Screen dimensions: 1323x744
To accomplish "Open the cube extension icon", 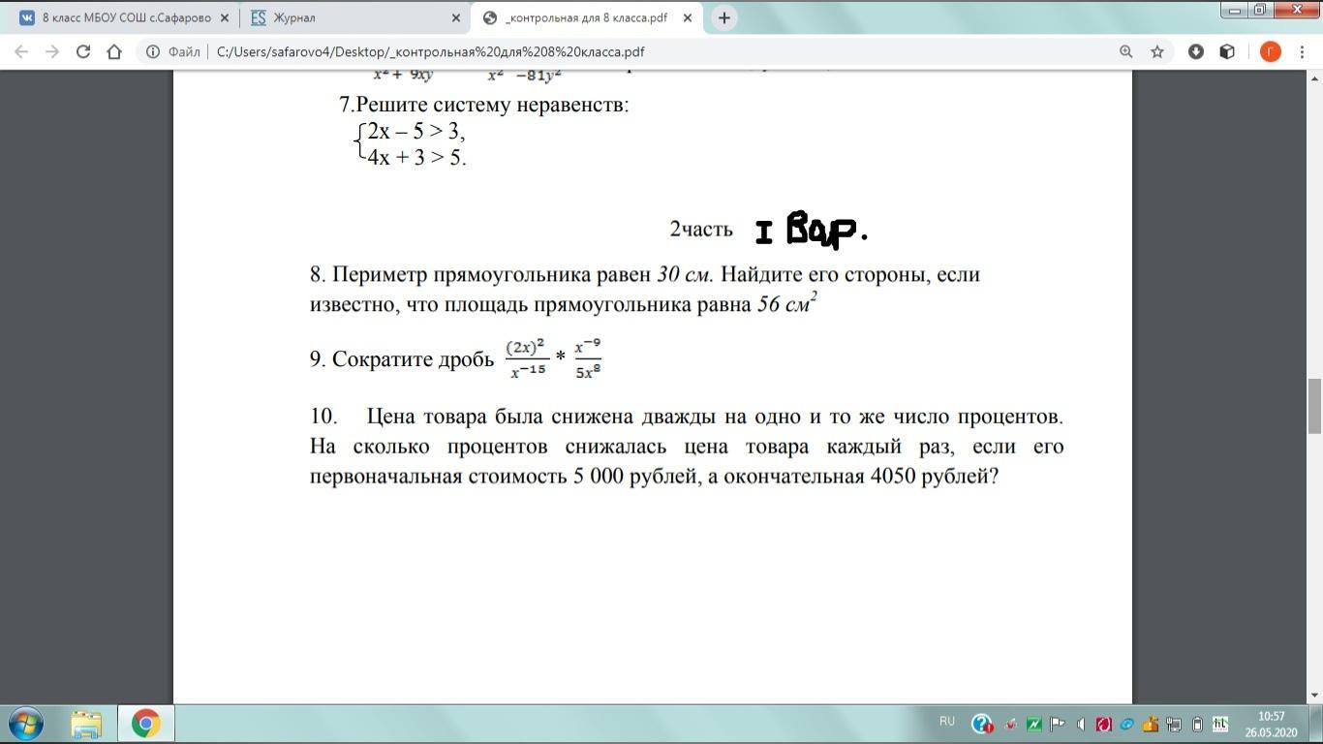I will [1227, 52].
